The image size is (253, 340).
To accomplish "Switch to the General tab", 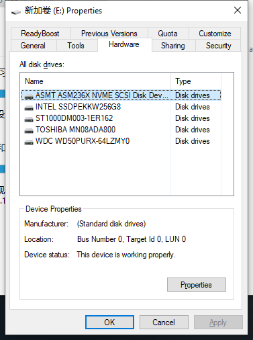I will 33,46.
